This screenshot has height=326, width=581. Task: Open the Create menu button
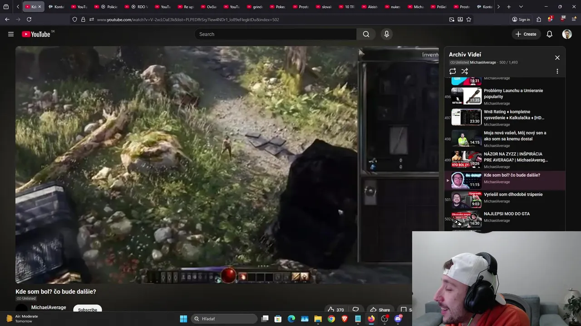click(x=526, y=34)
